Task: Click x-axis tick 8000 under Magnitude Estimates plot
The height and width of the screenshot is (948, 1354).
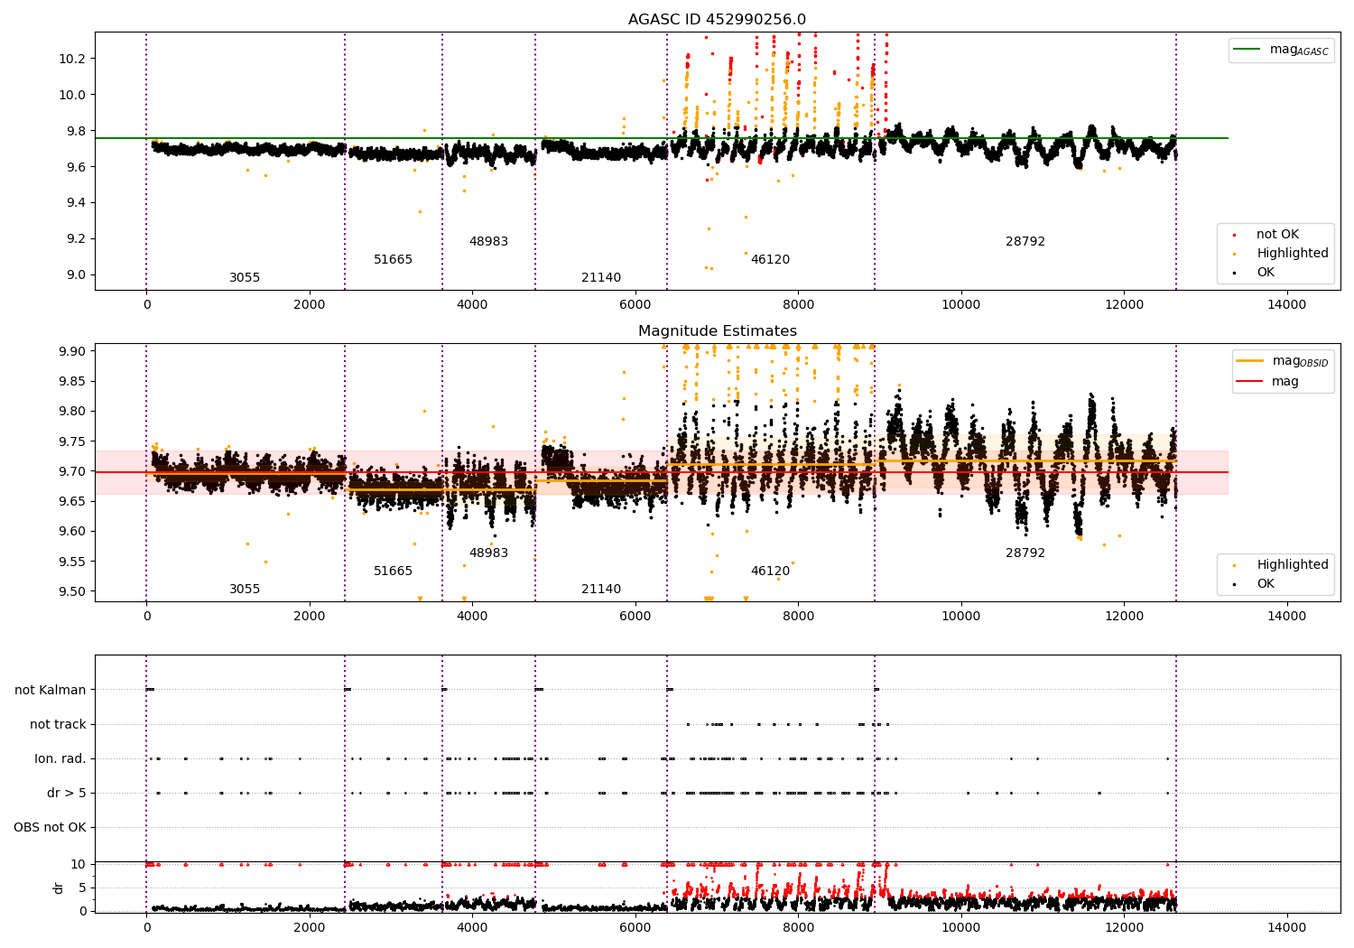Action: pyautogui.click(x=798, y=617)
